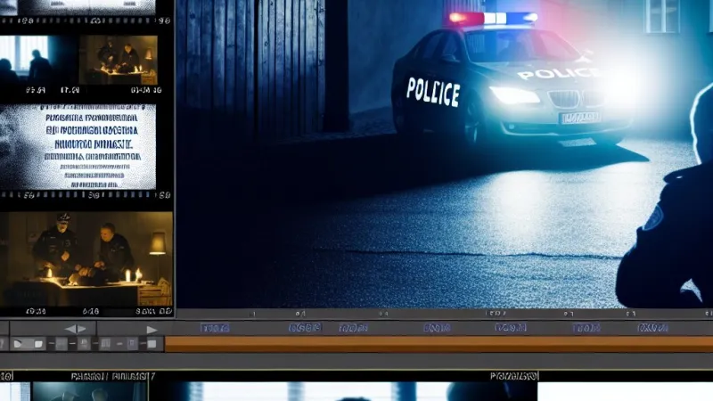713x401 pixels.
Task: Select the white frame in the bottom filmstrip
Action: [624, 392]
